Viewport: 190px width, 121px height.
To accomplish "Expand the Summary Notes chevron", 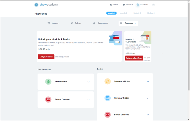I will pos(148,82).
